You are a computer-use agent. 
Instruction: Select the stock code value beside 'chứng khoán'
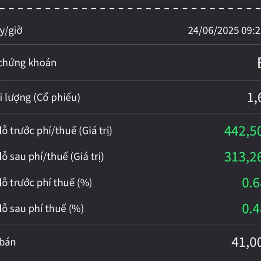coord(259,63)
